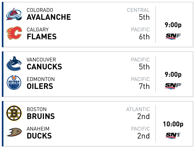The height and width of the screenshot is (148, 194).
Task: Open the Calgary Flames team name
Action: [42, 34]
